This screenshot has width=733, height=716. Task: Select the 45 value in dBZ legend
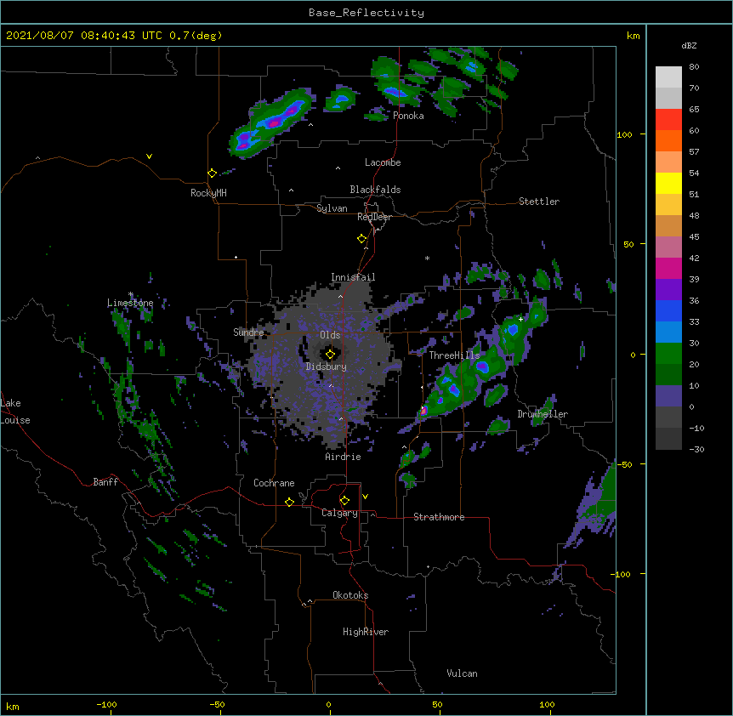coord(694,237)
